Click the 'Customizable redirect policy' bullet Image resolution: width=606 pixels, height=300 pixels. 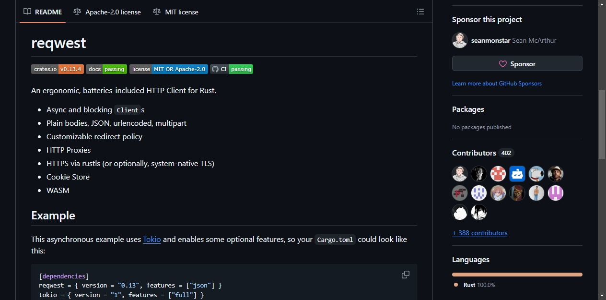[94, 137]
